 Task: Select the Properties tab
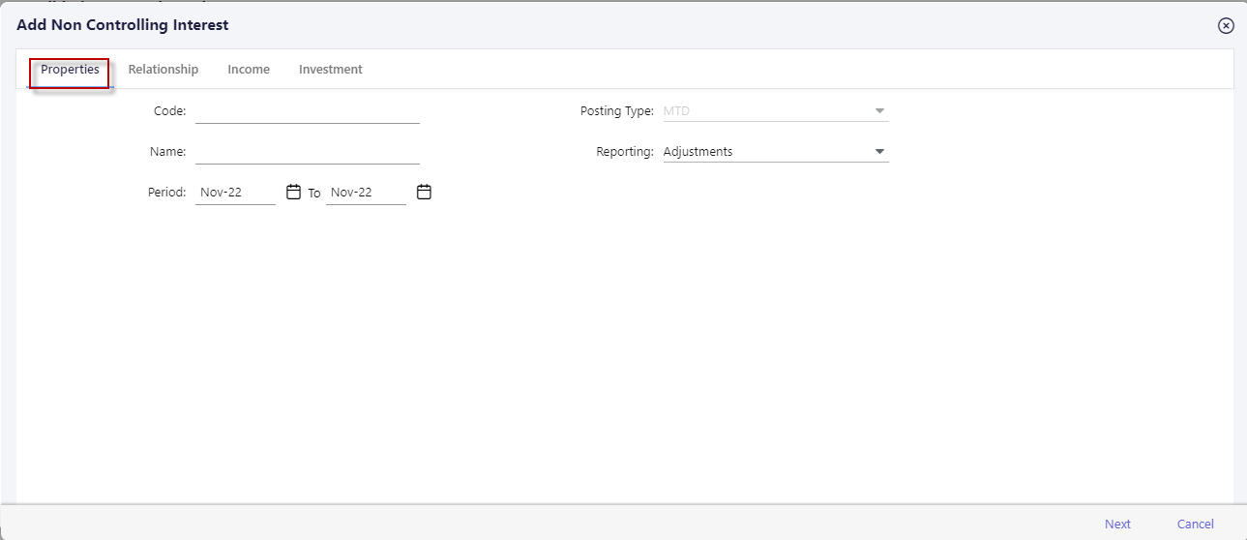pos(70,70)
